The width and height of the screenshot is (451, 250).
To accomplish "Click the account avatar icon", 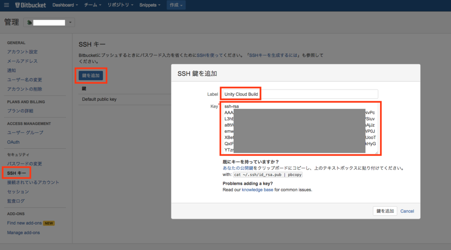I will tap(30, 22).
